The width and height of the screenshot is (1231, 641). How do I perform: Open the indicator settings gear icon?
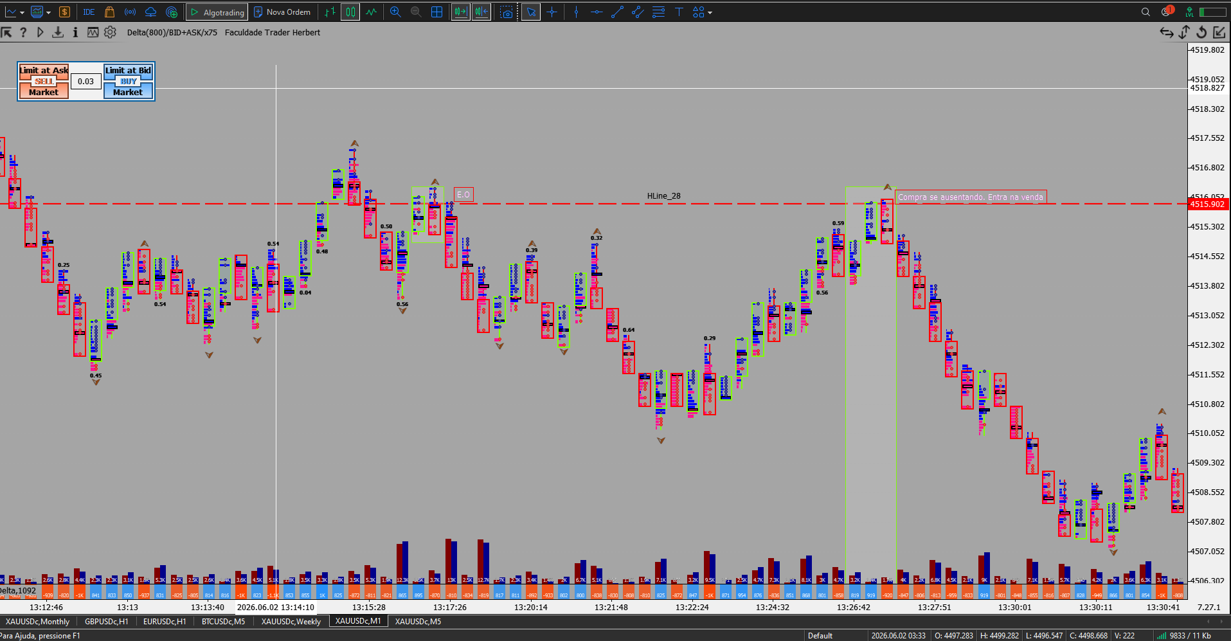click(110, 32)
